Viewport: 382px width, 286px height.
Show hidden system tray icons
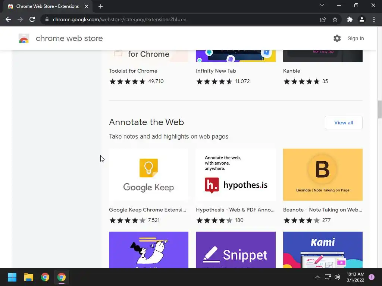[x=317, y=277]
